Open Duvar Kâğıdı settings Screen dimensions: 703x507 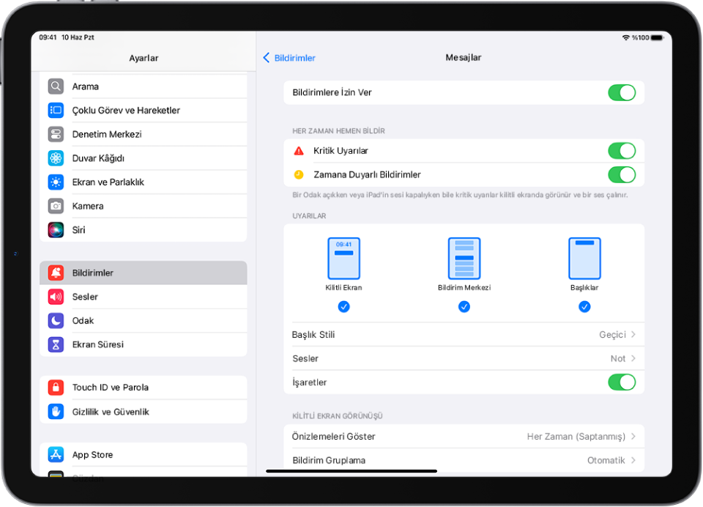[143, 158]
